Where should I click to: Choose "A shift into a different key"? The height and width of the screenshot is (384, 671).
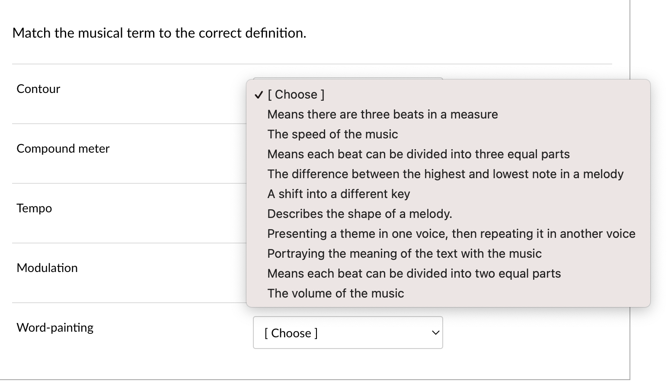[339, 194]
